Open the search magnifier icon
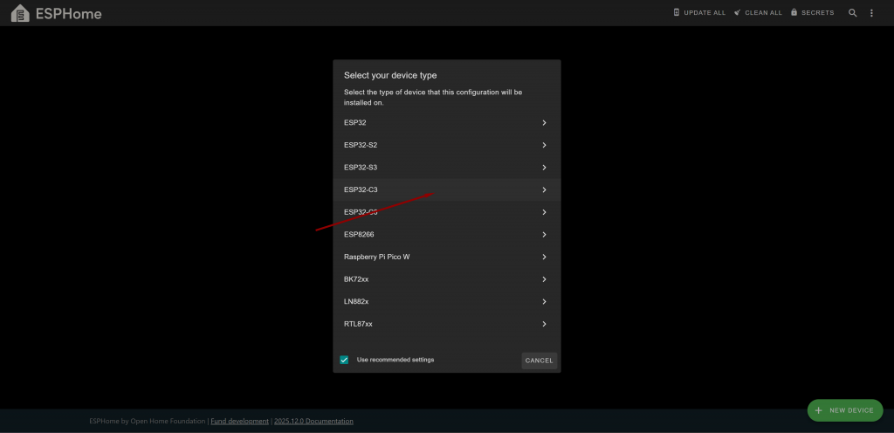 [x=853, y=13]
